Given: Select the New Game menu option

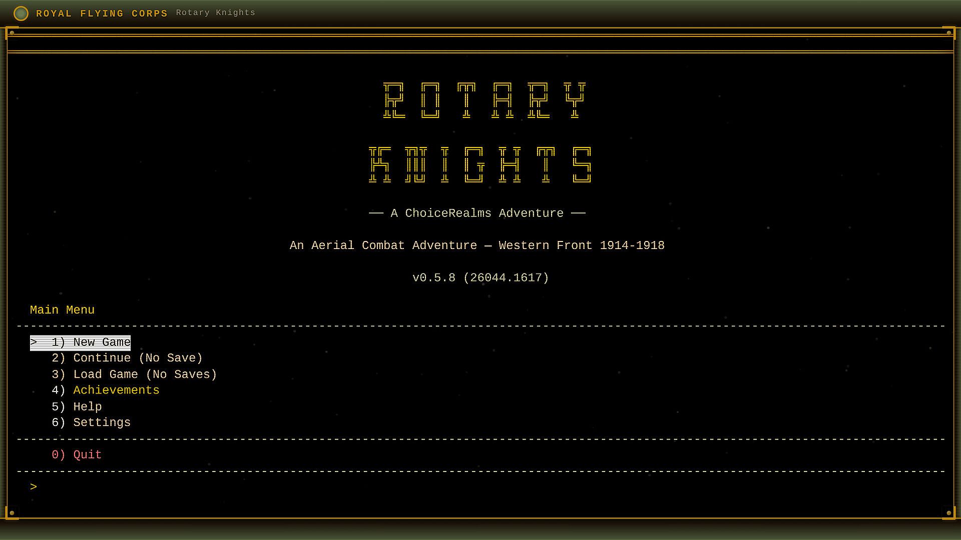Looking at the screenshot, I should pos(91,342).
